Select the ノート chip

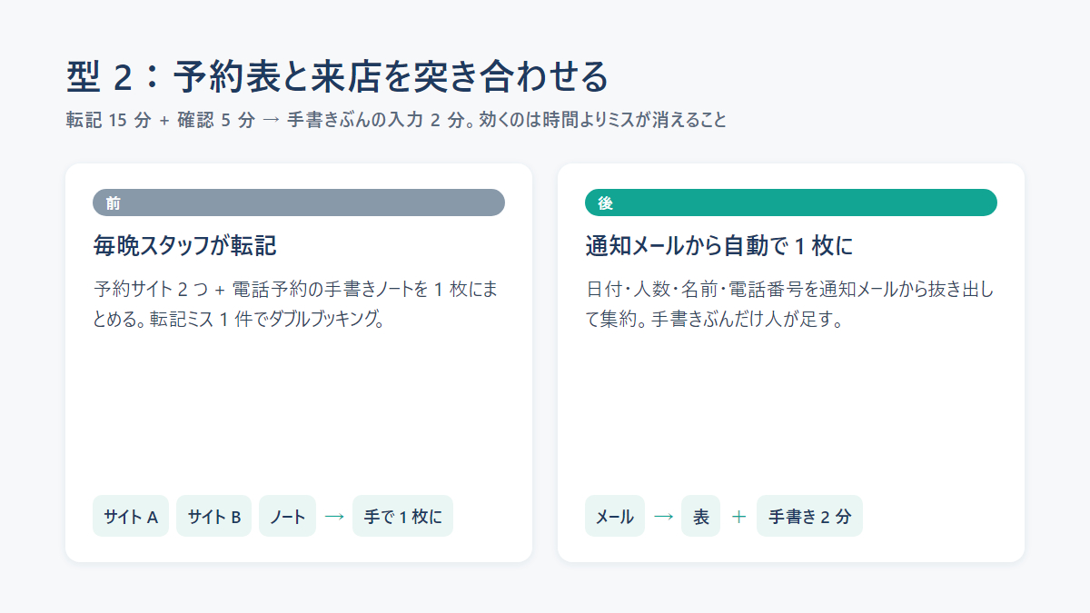287,516
